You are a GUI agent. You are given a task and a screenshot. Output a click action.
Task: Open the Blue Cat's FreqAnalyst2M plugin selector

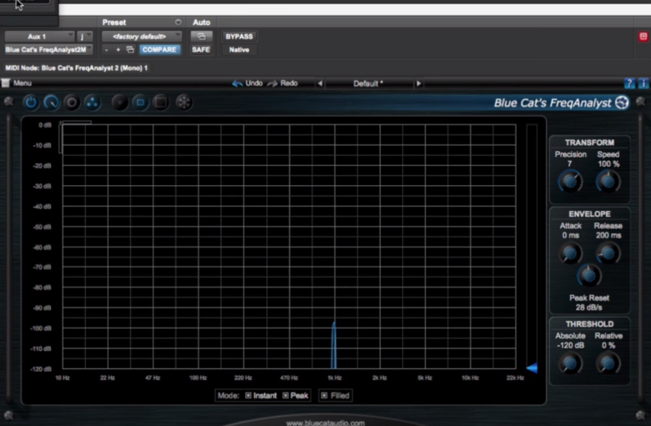pos(48,50)
